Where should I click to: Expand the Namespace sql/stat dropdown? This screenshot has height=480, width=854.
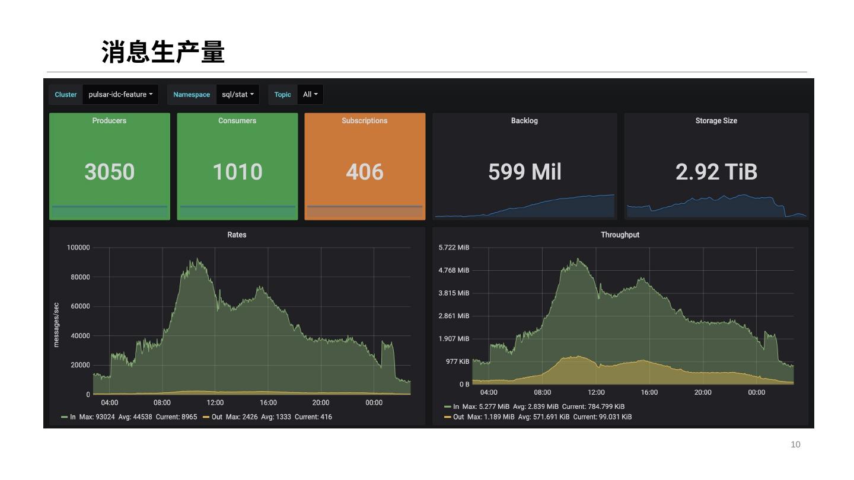(x=237, y=94)
